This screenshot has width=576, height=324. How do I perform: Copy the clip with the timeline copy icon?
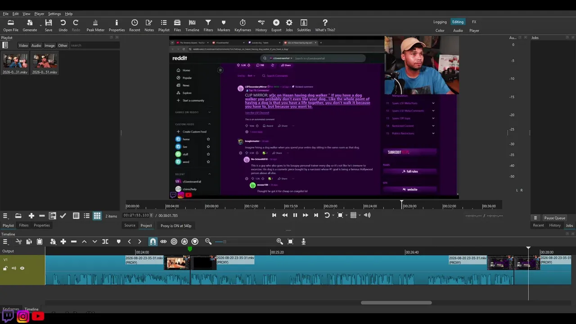29,242
